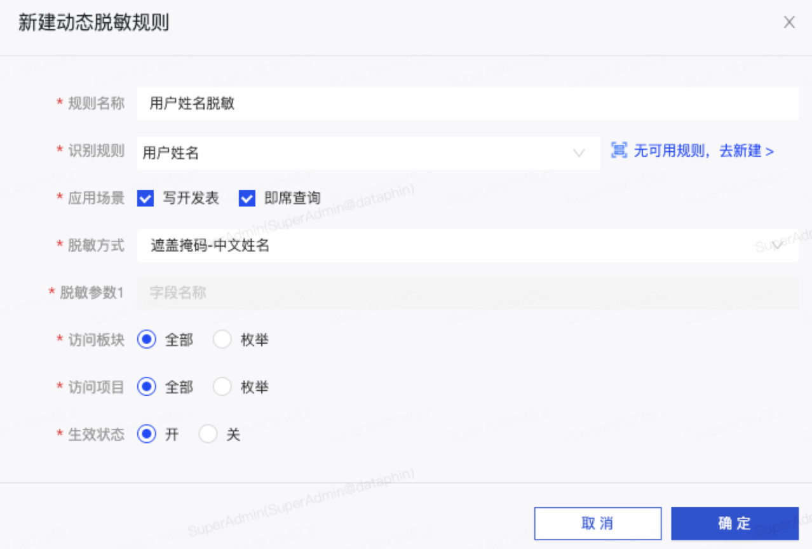Select 全部 for 访问板块
Screen dimensions: 812x549
coord(147,340)
